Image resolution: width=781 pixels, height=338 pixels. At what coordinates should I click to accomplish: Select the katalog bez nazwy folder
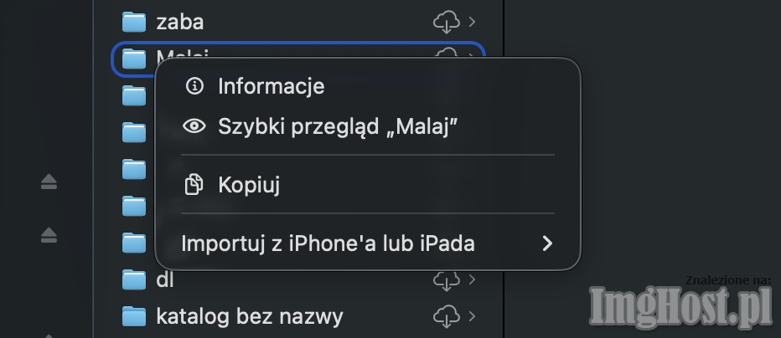pos(249,316)
